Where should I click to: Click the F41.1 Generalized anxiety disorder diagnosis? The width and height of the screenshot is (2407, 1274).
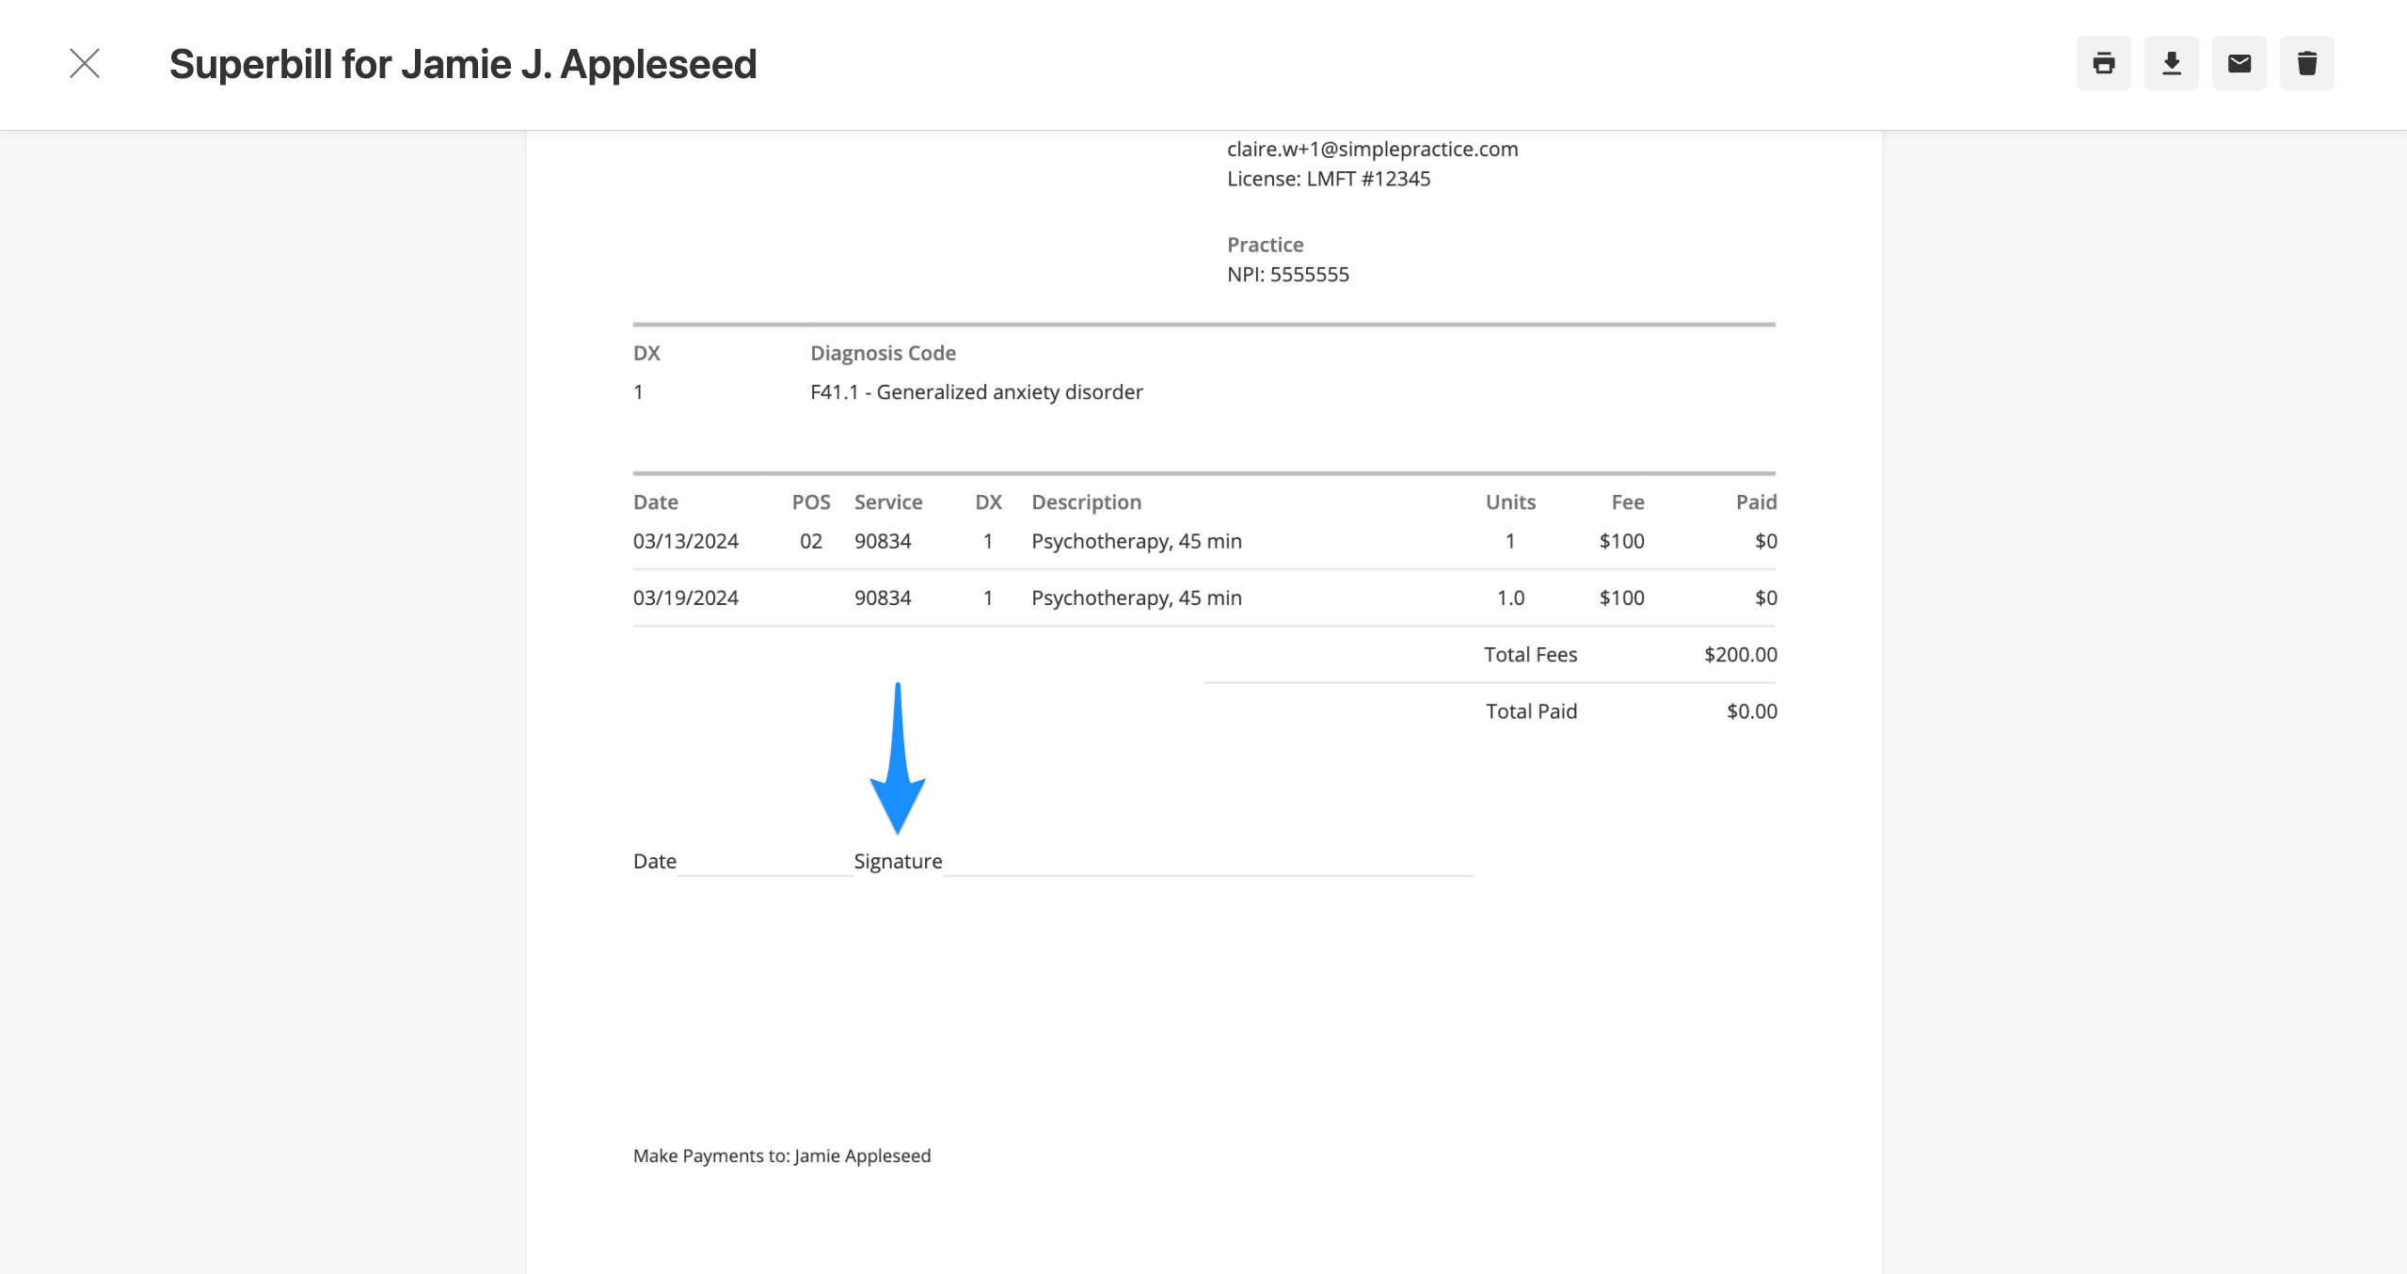pos(976,391)
